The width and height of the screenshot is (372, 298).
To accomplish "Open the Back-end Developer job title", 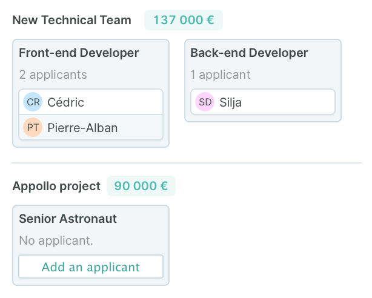I will pyautogui.click(x=249, y=53).
